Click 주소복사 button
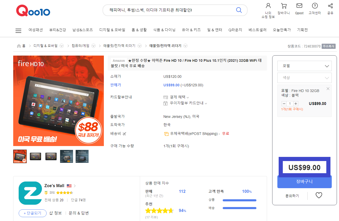The width and height of the screenshot is (339, 221). coord(329,46)
